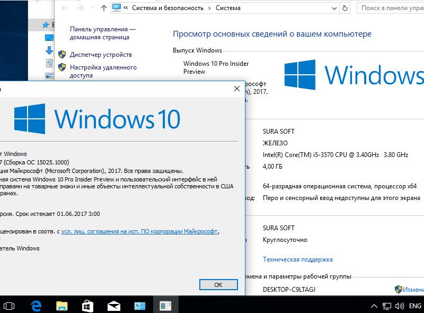Click the ЖЕЛЕЗО model text
This screenshot has width=424, height=313.
[x=275, y=143]
